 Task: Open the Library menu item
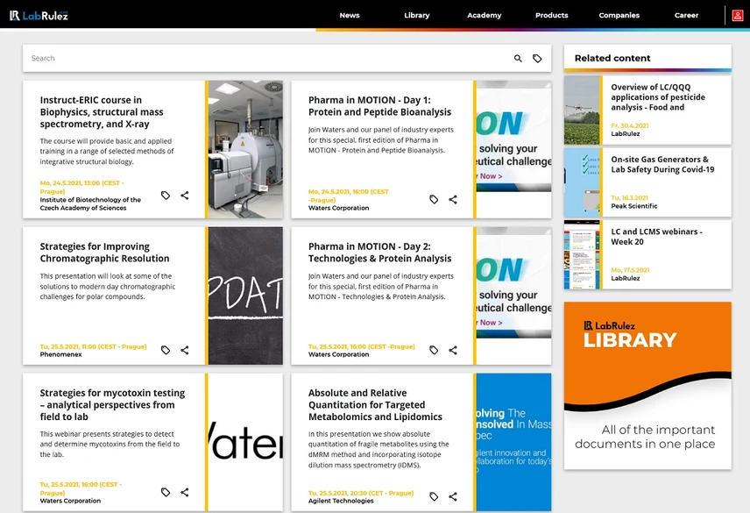tap(416, 15)
